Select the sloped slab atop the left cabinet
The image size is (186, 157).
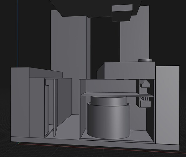[x=46, y=73]
